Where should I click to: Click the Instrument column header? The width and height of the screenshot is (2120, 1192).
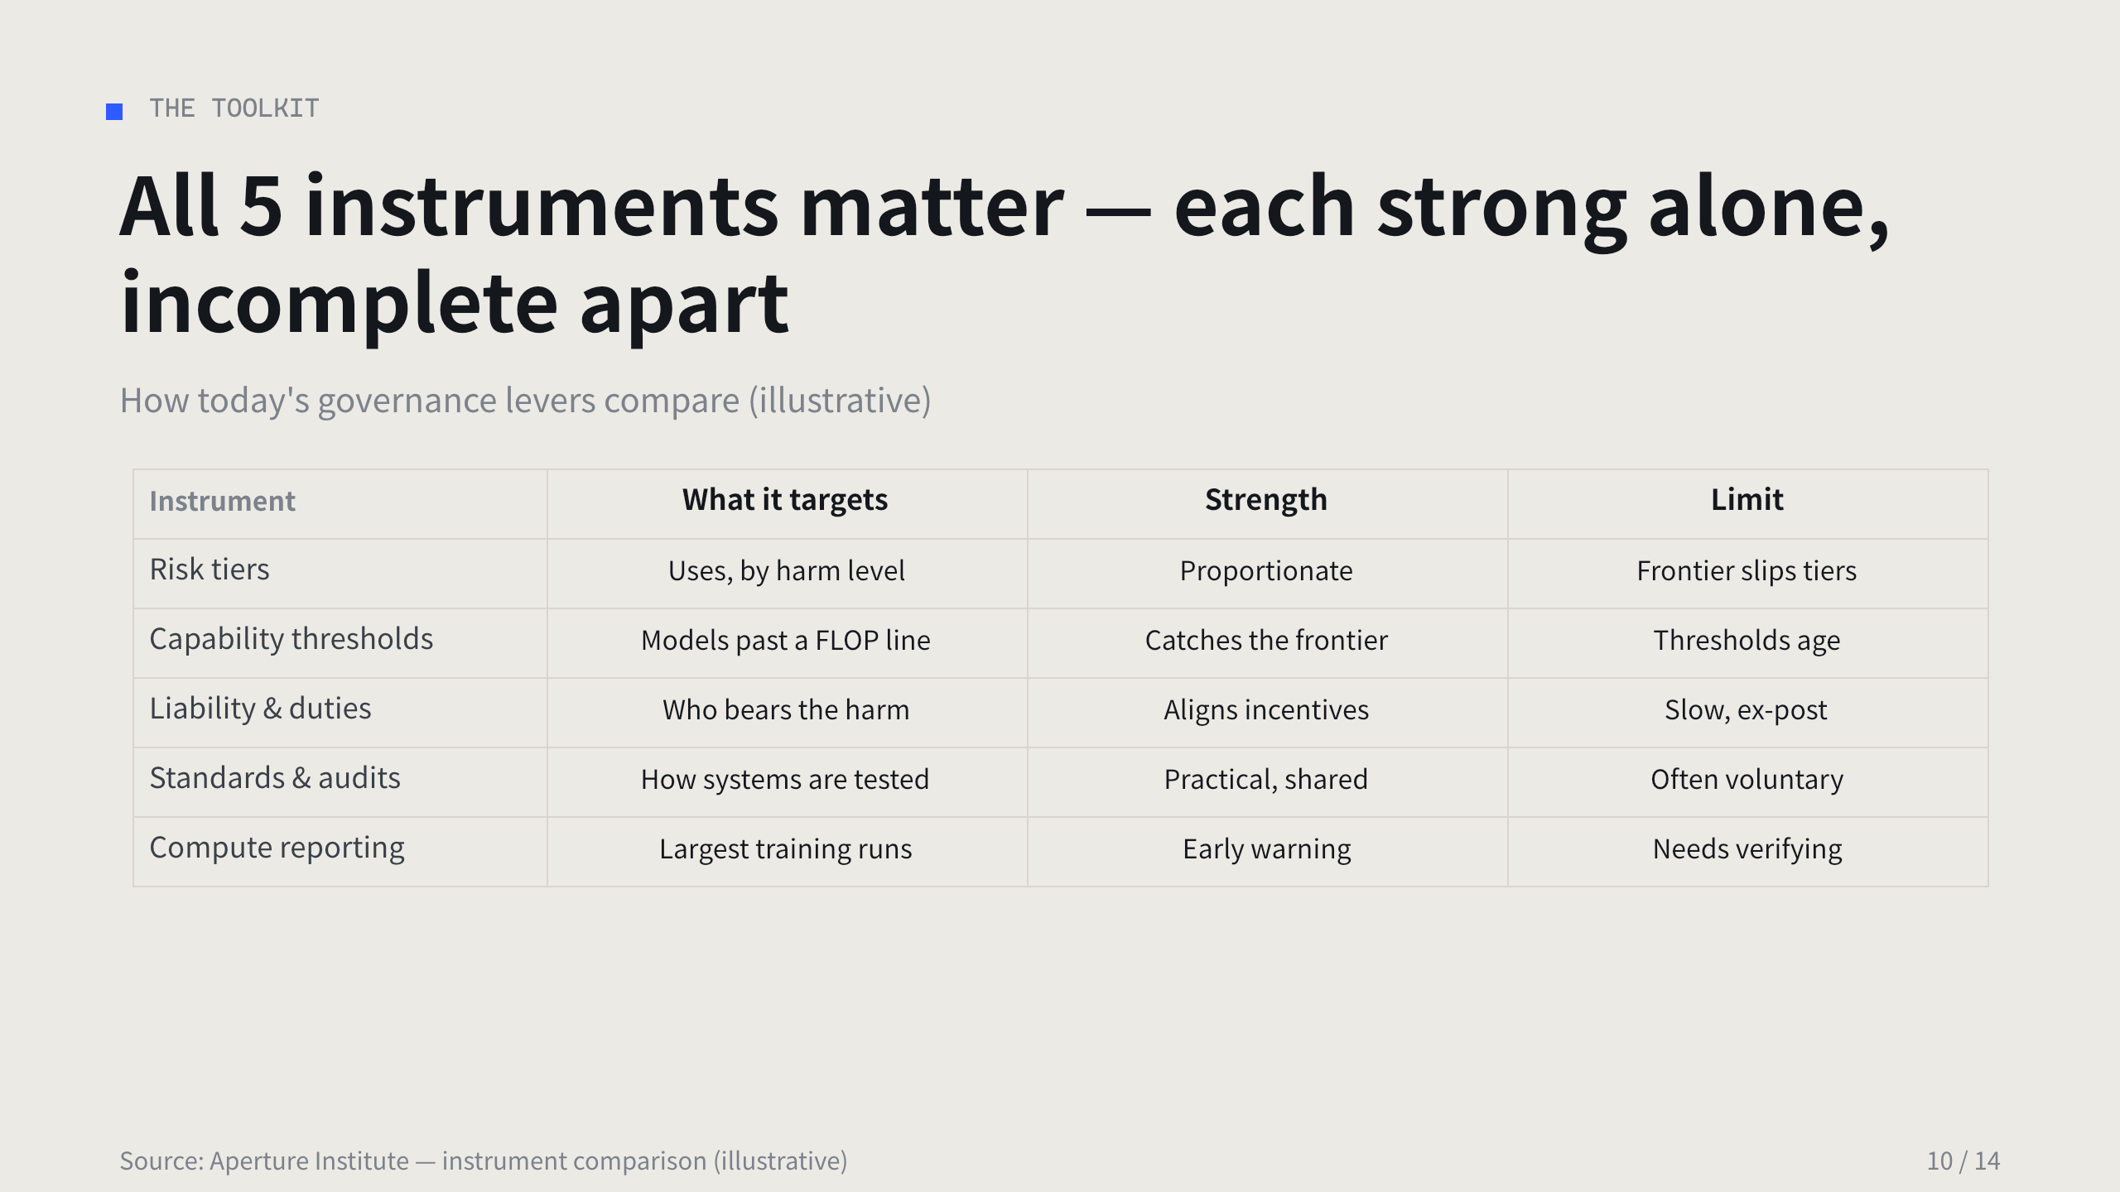coord(222,501)
